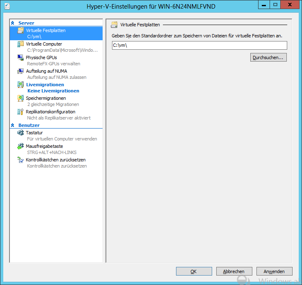302x285 pixels.
Task: Click the Abbrechen button
Action: pos(233,271)
